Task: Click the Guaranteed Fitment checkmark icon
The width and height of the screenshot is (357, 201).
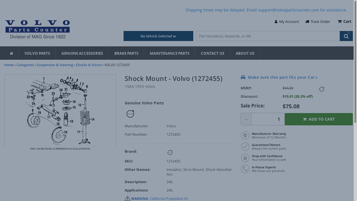Action: [245, 147]
